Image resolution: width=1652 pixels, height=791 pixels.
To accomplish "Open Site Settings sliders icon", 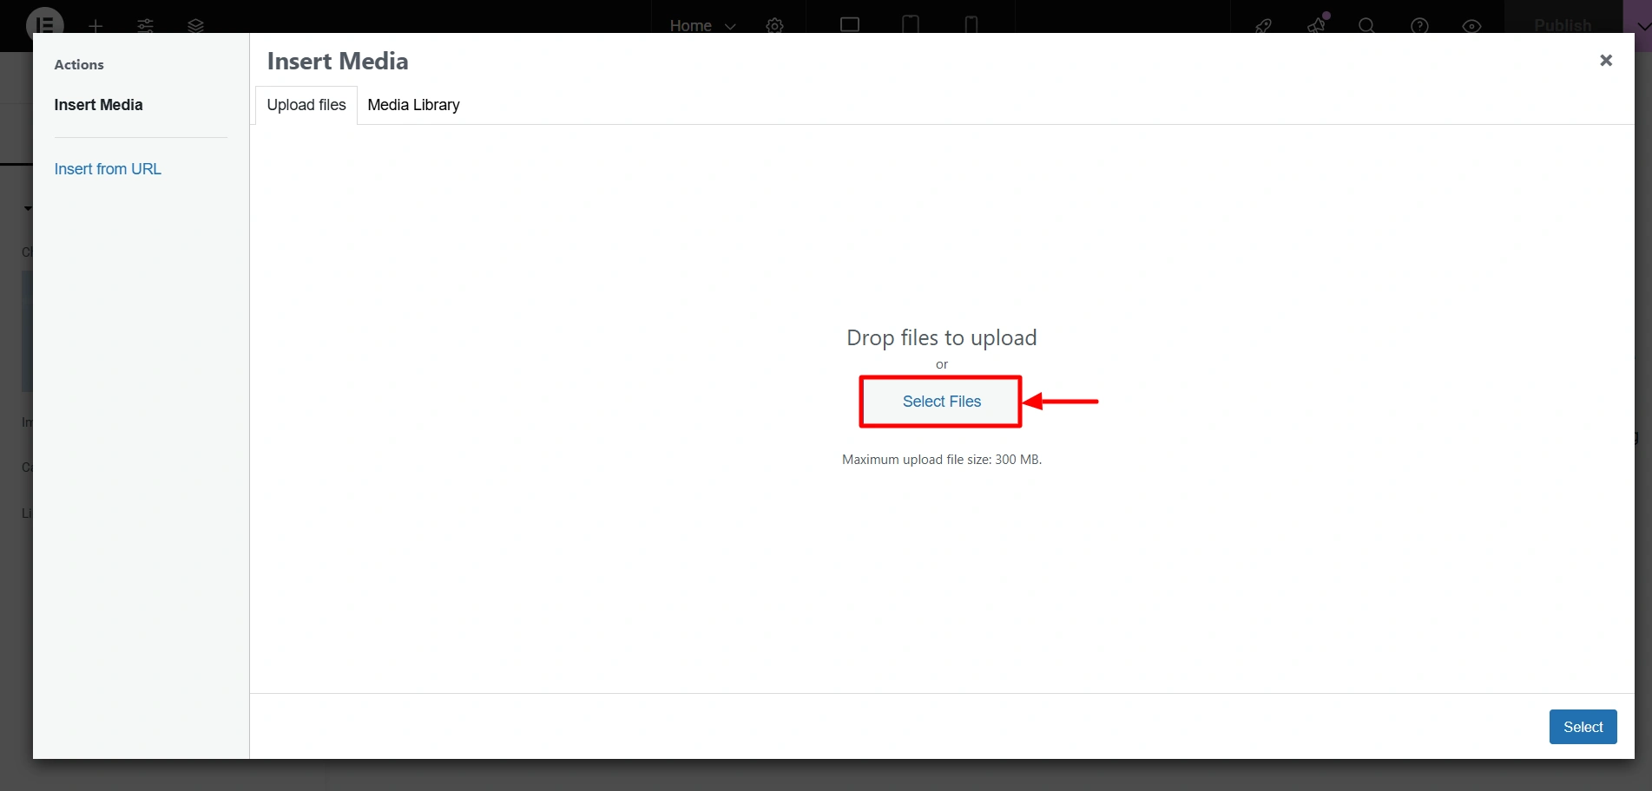I will point(146,26).
